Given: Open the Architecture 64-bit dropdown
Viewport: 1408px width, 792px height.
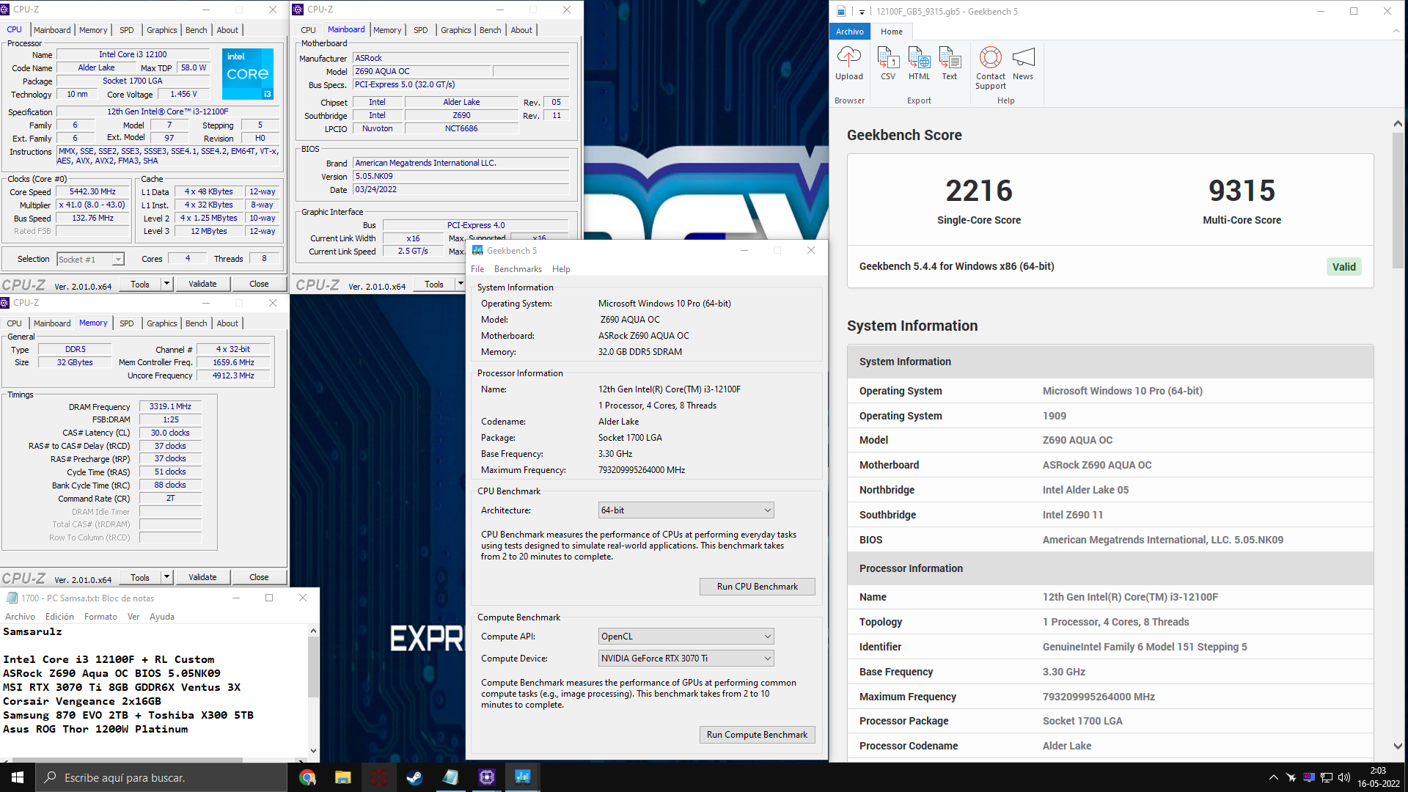Looking at the screenshot, I should (x=686, y=510).
